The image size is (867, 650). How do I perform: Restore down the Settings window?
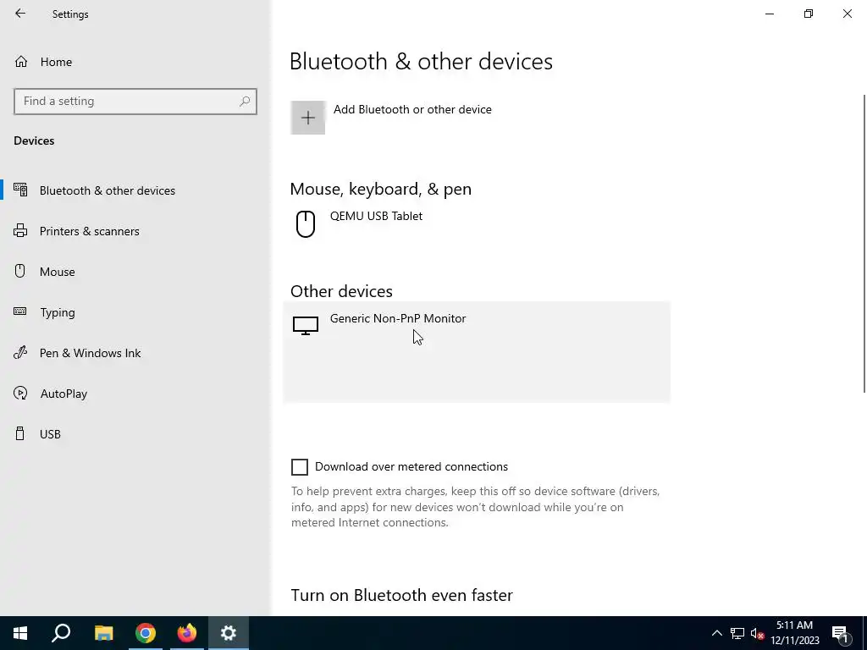pos(809,14)
